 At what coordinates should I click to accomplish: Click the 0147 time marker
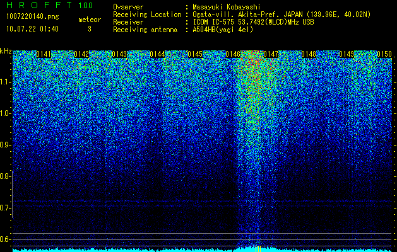tap(271, 54)
